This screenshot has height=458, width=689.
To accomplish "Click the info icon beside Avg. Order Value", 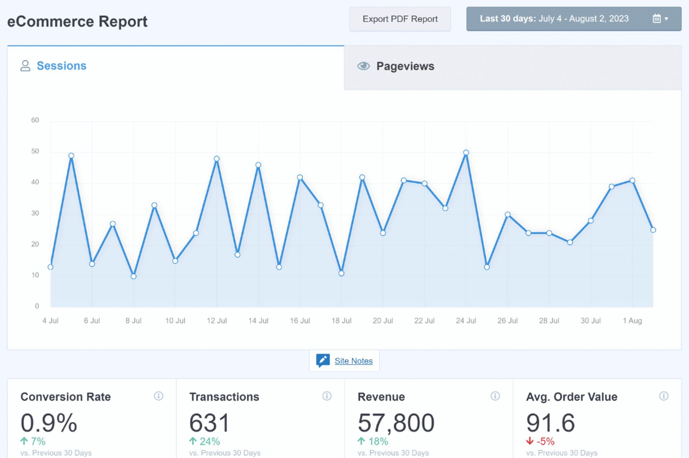I will click(x=664, y=396).
